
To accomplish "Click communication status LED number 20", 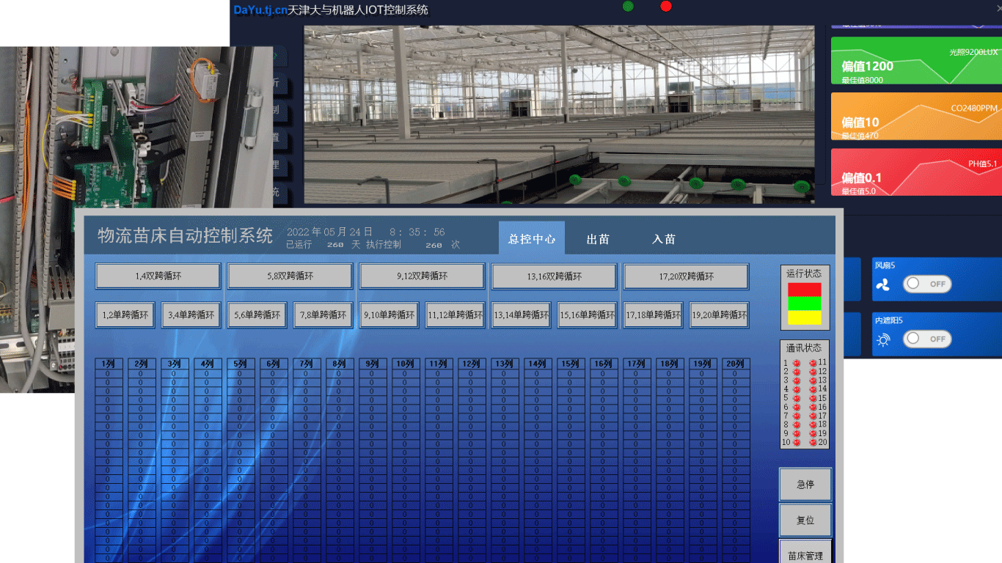I will point(813,442).
